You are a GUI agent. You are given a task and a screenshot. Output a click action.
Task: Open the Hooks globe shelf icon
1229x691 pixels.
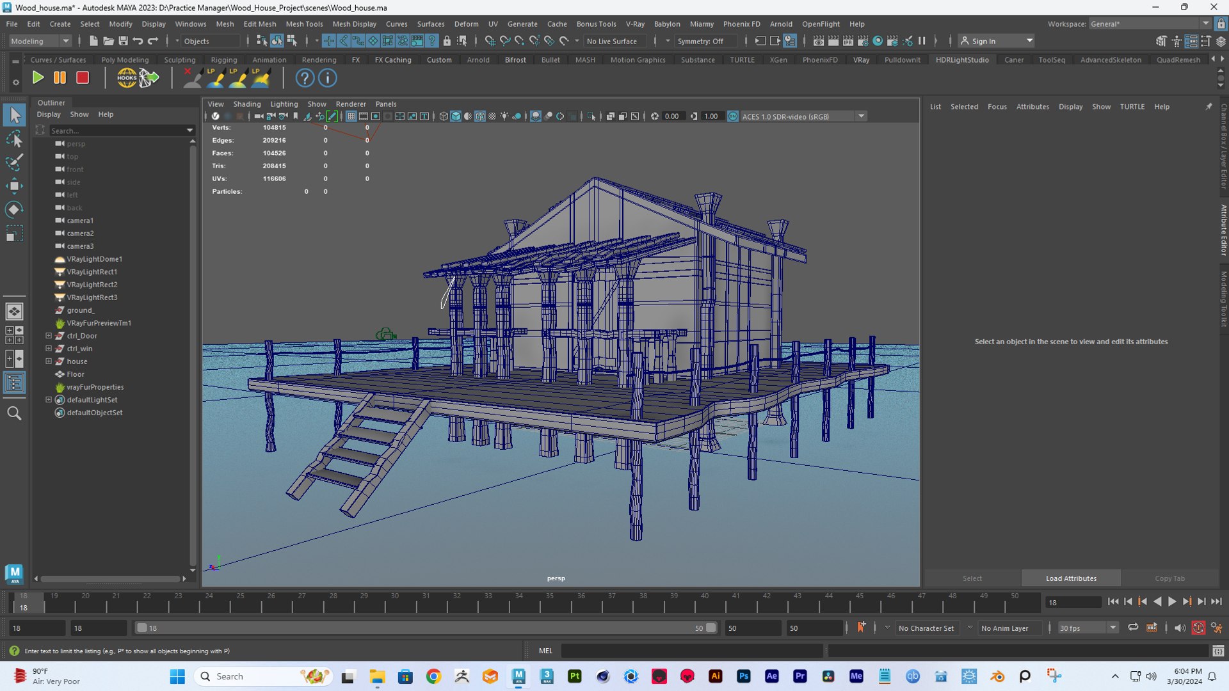pyautogui.click(x=127, y=78)
